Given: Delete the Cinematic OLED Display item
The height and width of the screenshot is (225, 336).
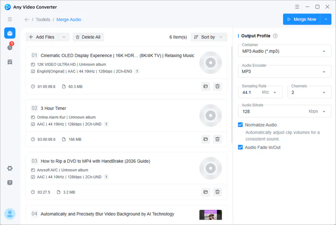Looking at the screenshot, I should click(217, 86).
